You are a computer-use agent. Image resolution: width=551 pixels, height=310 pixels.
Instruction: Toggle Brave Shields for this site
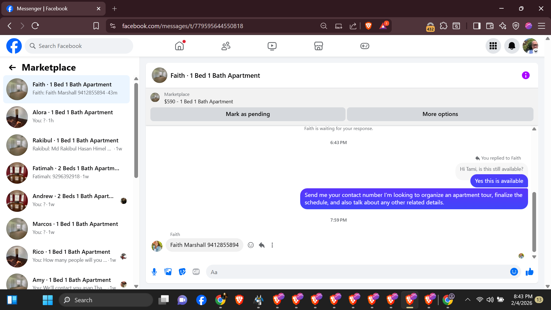click(x=368, y=26)
